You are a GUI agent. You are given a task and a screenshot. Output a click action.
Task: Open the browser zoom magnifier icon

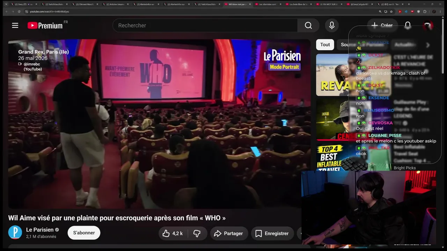click(380, 12)
